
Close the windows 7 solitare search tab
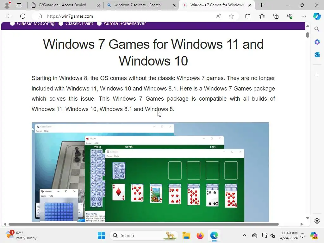point(174,5)
